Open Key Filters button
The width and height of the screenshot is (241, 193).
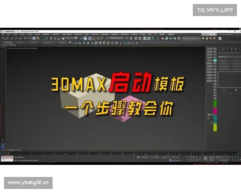pos(224,160)
